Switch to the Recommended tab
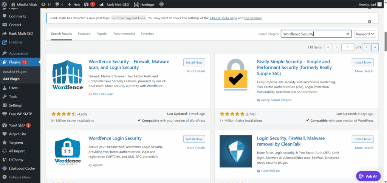Screen dimensions: 387x183 click(124, 34)
